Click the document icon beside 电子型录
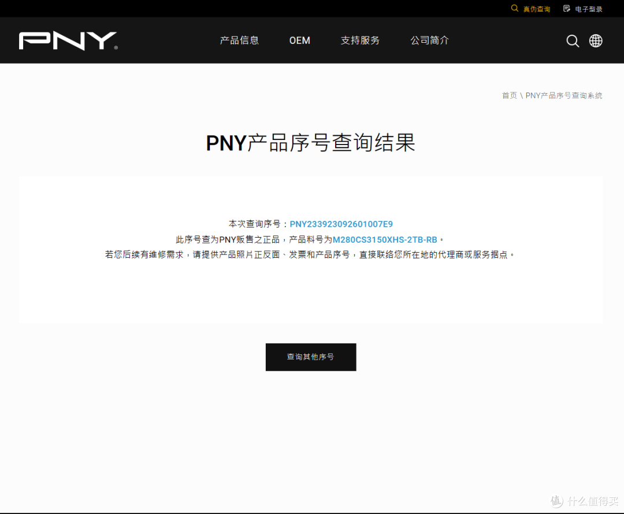Screen dimensions: 624x514 tap(566, 8)
